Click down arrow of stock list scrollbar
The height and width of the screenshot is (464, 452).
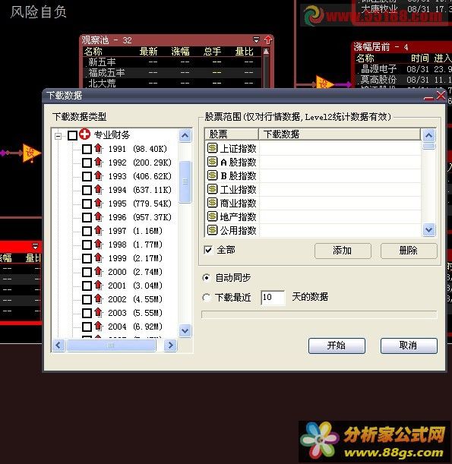(x=429, y=230)
